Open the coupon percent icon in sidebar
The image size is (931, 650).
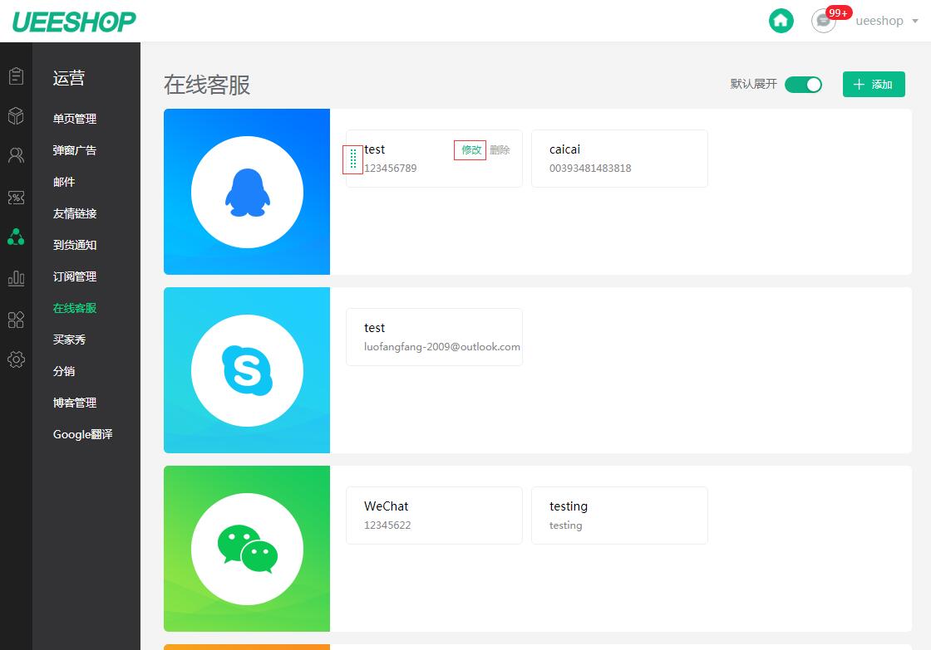click(16, 198)
